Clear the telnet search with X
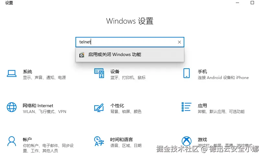Image resolution: width=264 pixels, height=158 pixels. pos(179,42)
